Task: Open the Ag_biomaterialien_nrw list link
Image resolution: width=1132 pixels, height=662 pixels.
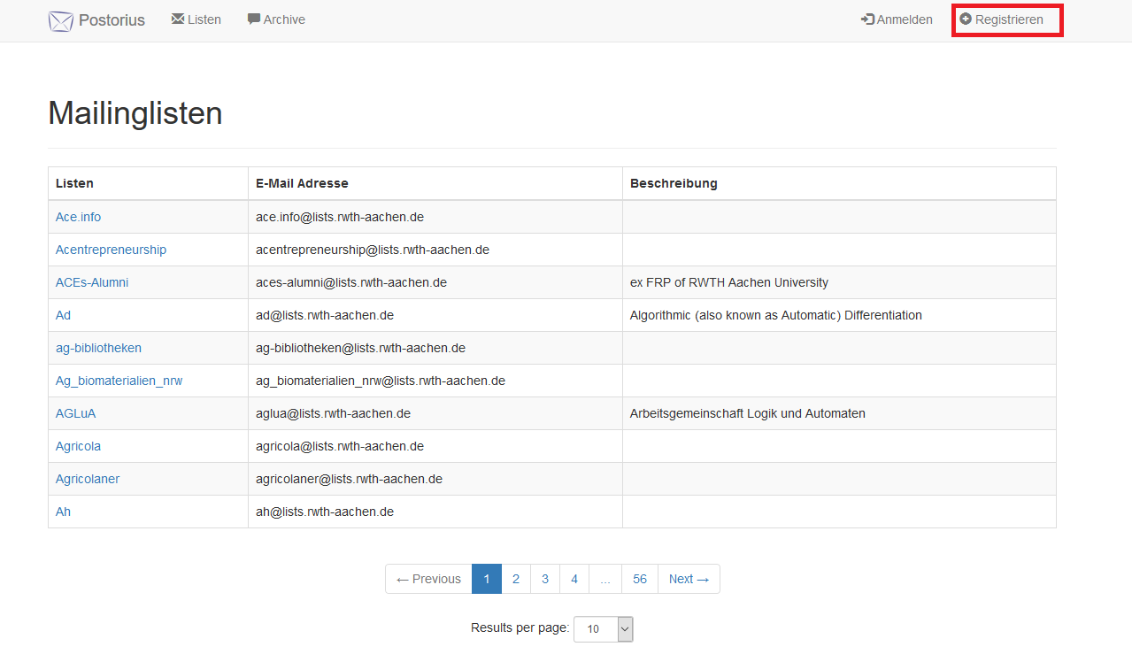Action: pos(119,381)
